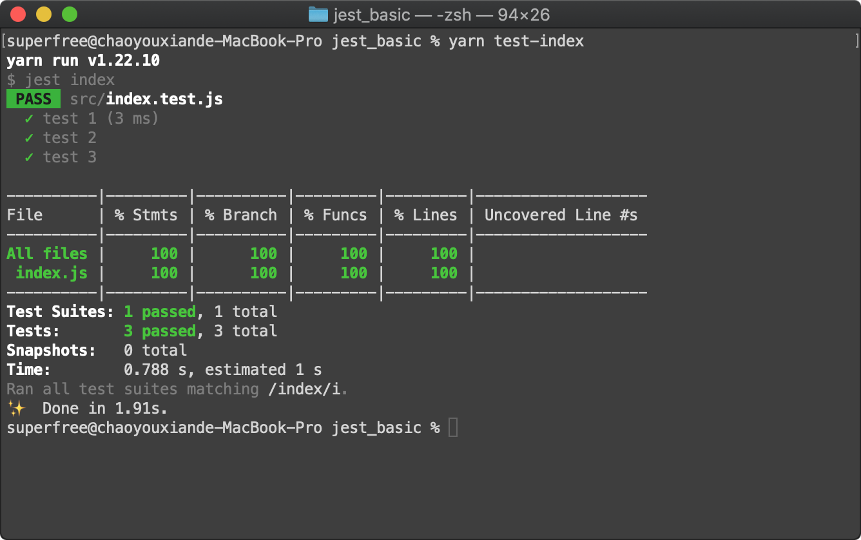Screen dimensions: 861x540
Task: Click the green checkmark beside test 1
Action: (29, 119)
